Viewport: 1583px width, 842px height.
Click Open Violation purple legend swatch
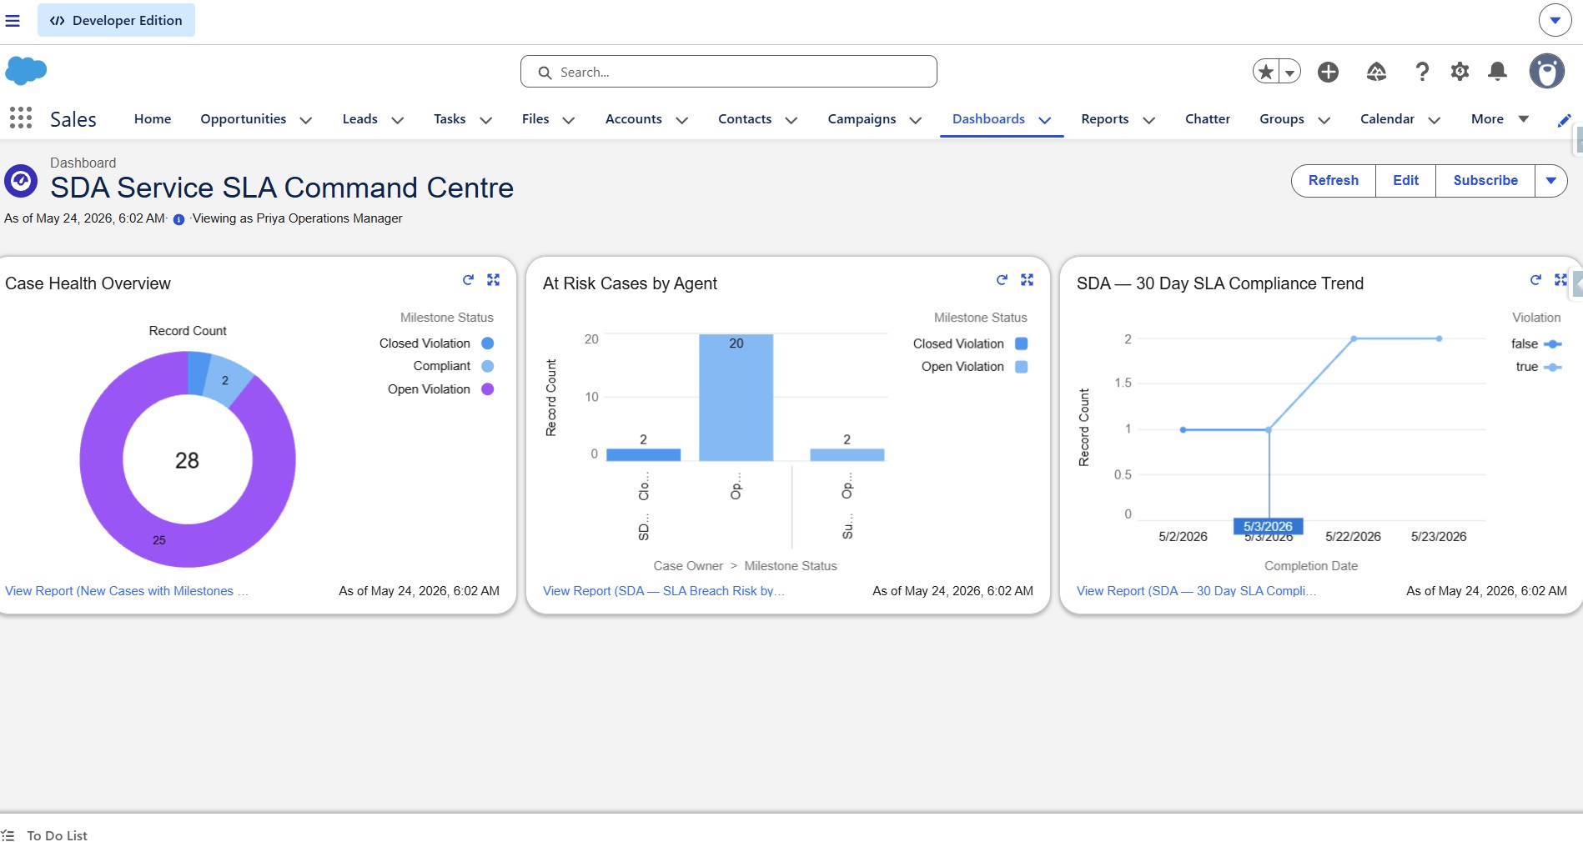(x=488, y=389)
